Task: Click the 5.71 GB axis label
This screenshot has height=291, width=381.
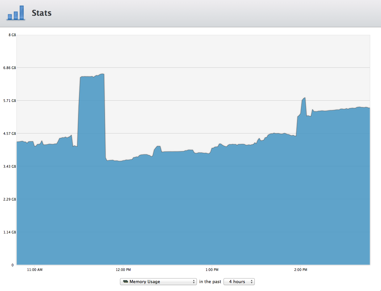Action: (10, 101)
